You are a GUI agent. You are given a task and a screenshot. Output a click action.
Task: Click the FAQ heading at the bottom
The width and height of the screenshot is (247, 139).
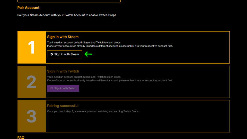21,137
